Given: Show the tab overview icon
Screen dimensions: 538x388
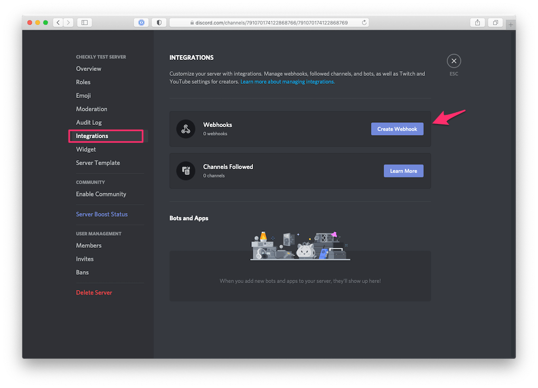Looking at the screenshot, I should (495, 23).
